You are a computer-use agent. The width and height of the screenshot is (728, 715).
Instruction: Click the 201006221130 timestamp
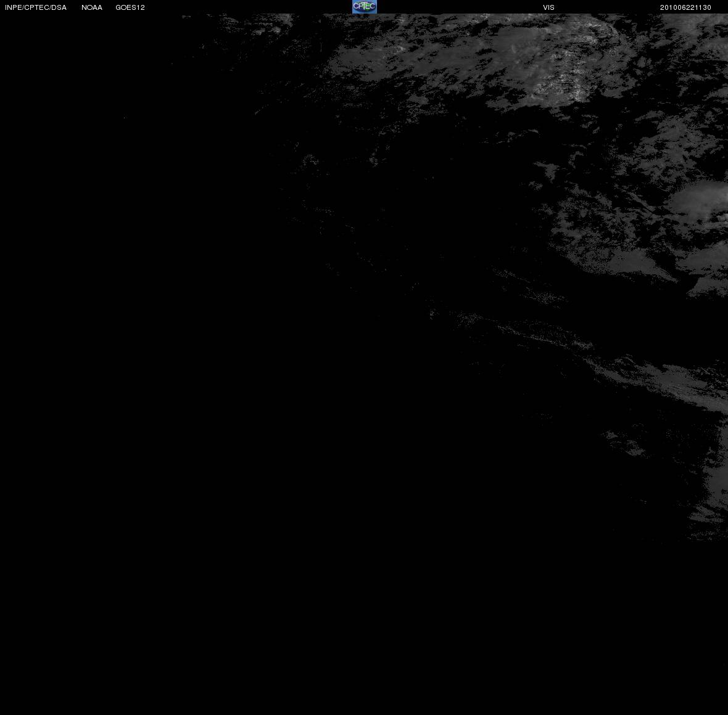(x=685, y=7)
